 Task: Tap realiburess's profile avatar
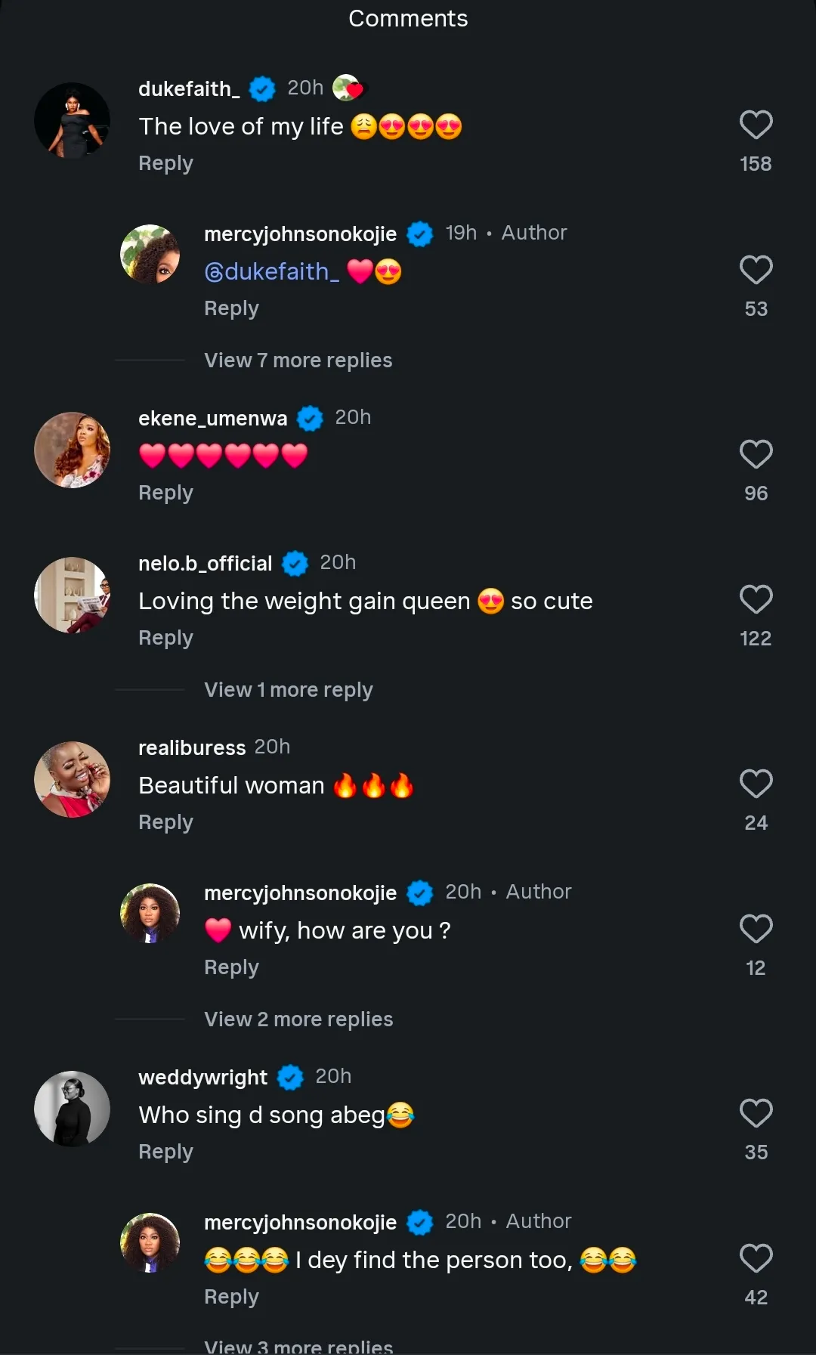point(73,779)
